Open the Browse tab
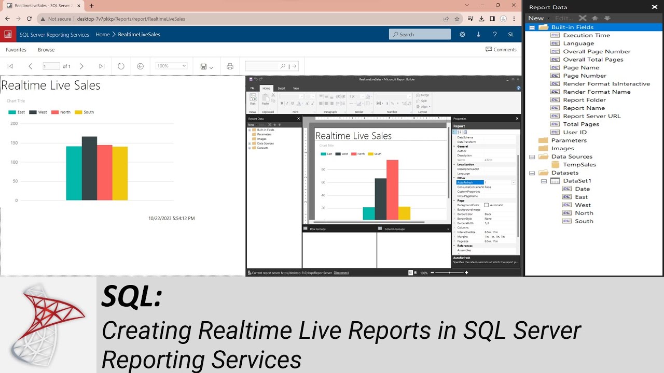The width and height of the screenshot is (664, 373). coord(46,50)
